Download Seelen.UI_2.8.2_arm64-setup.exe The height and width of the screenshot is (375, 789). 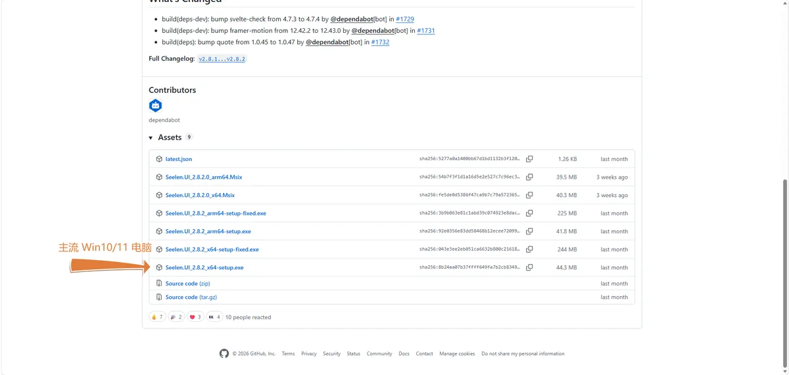(208, 231)
